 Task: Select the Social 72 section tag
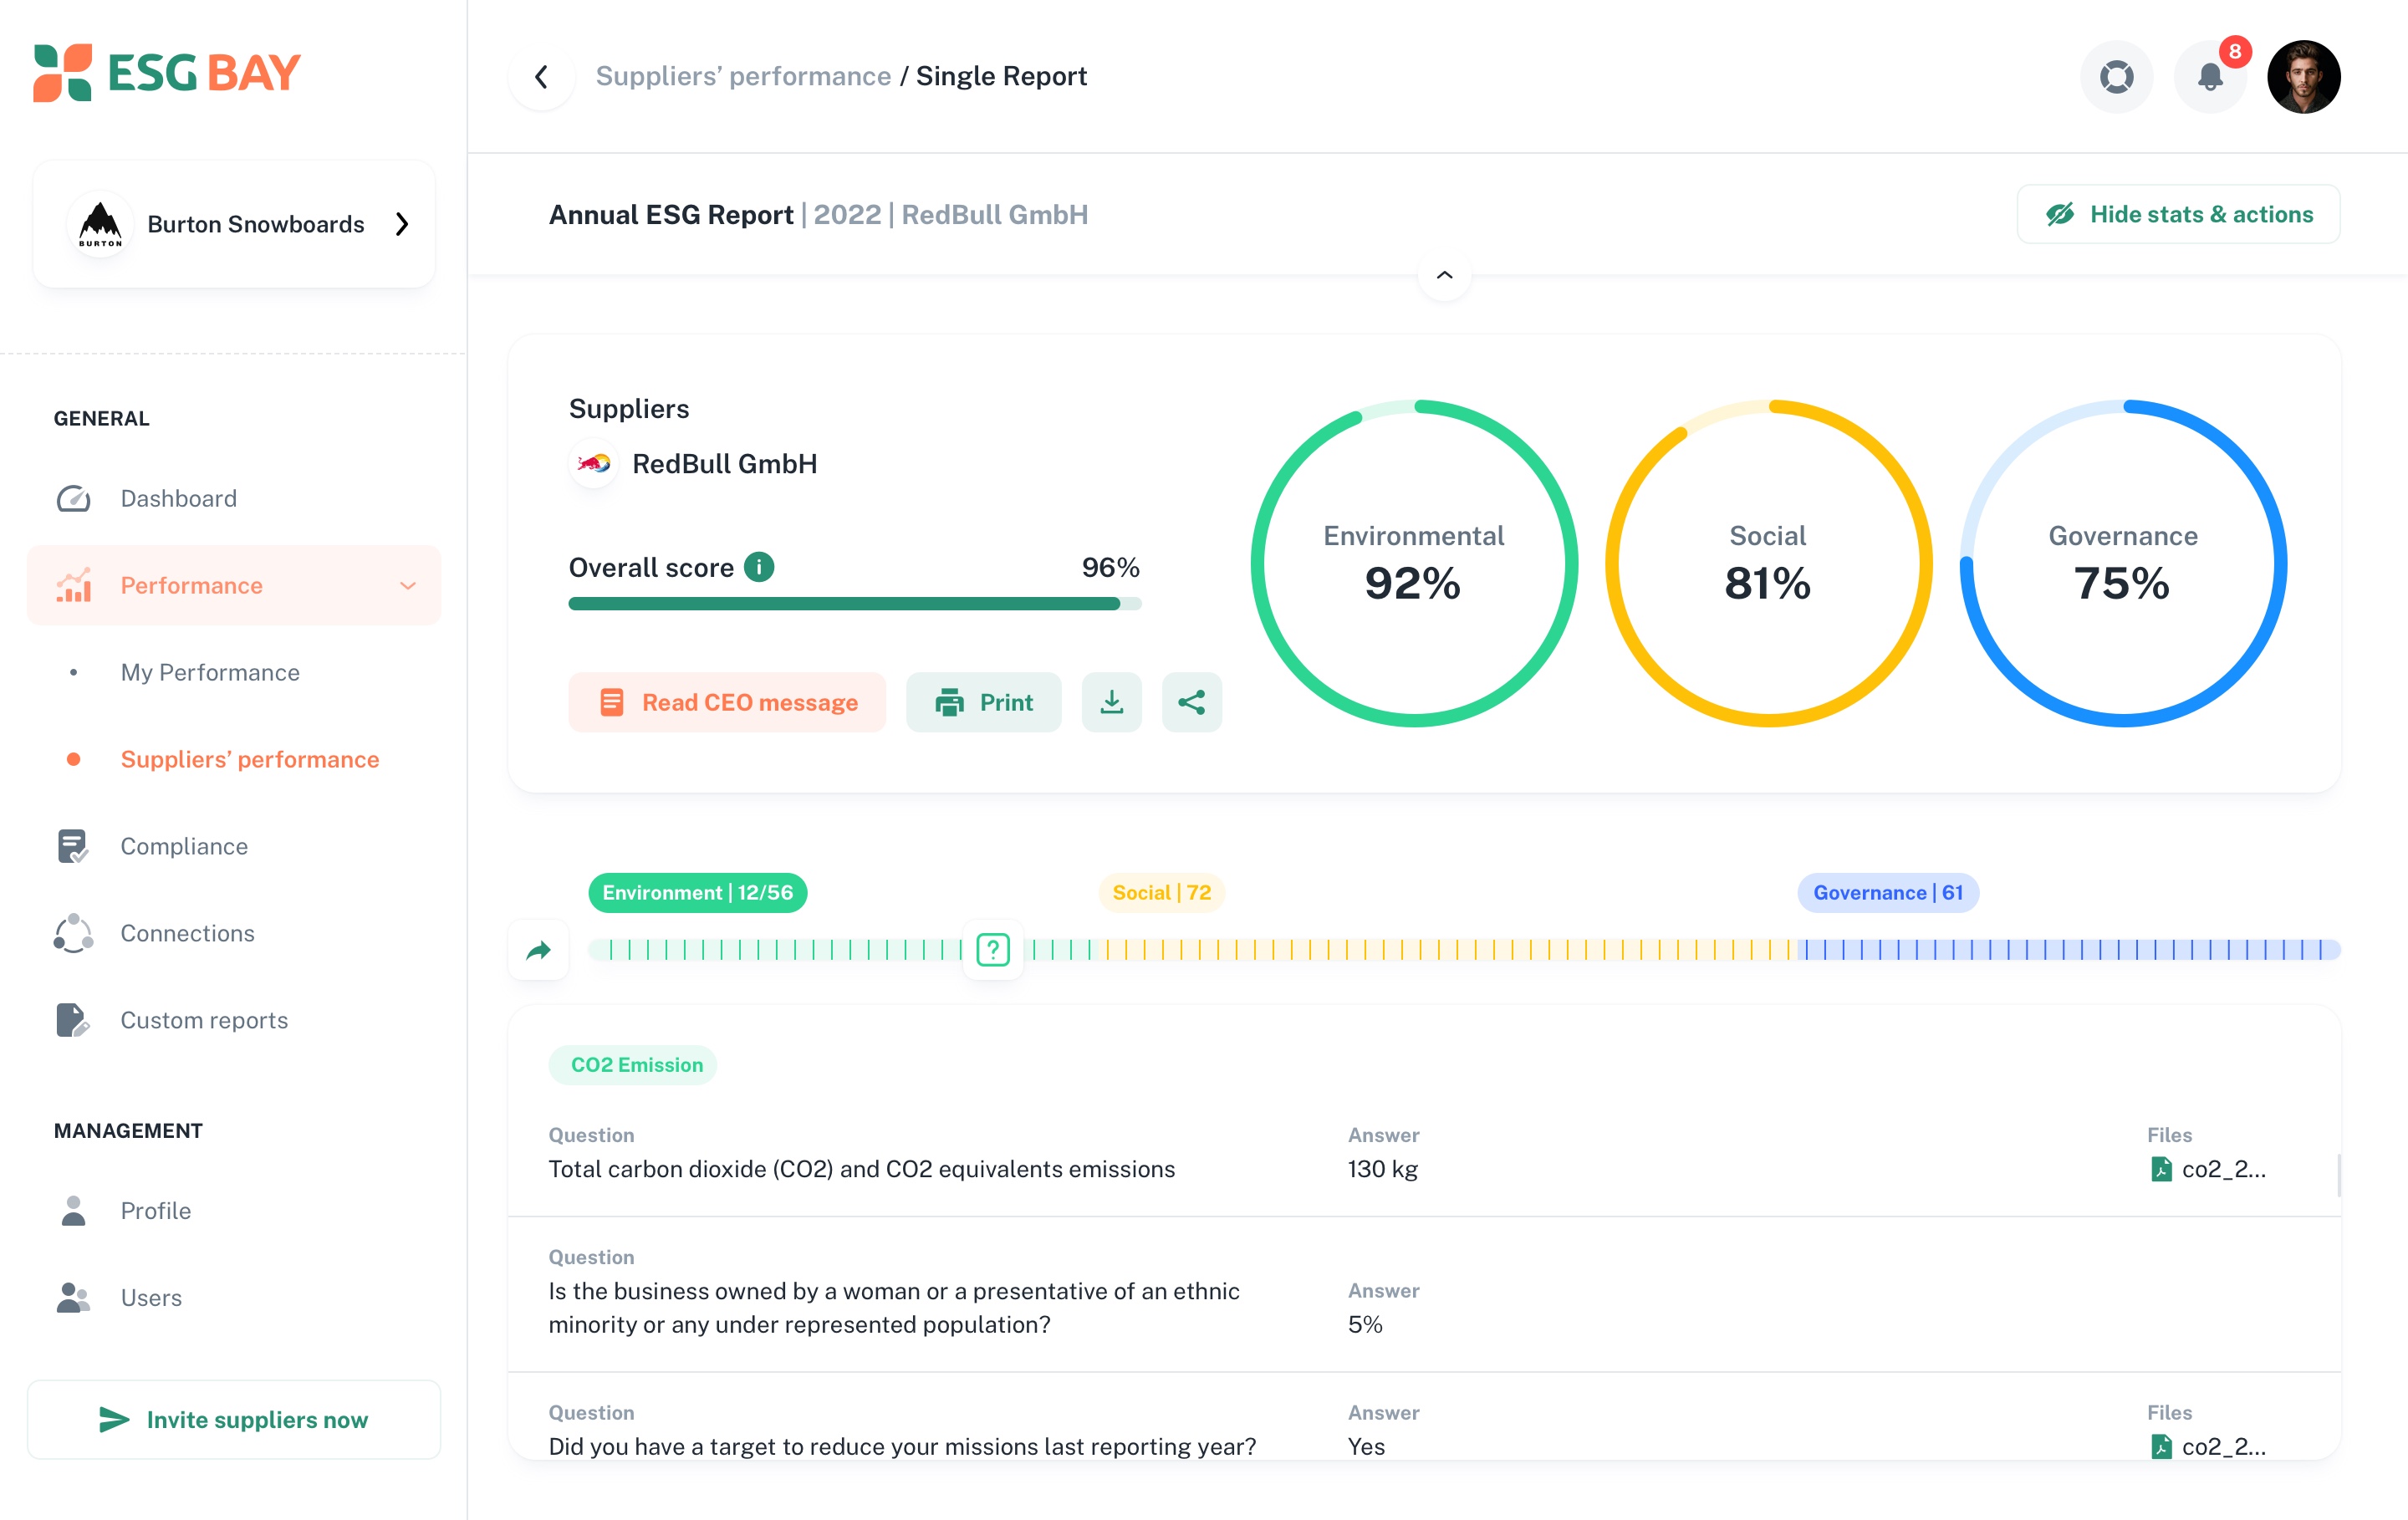1161,892
